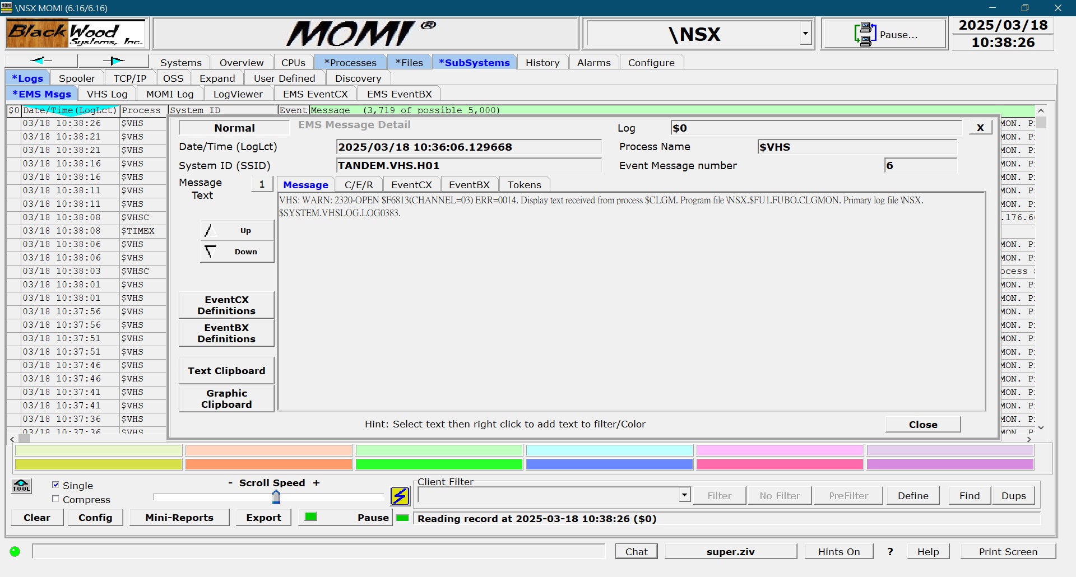Open the EventCX detail tab
1076x577 pixels.
[x=411, y=184]
